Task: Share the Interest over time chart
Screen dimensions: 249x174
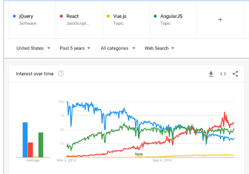Action: click(235, 74)
